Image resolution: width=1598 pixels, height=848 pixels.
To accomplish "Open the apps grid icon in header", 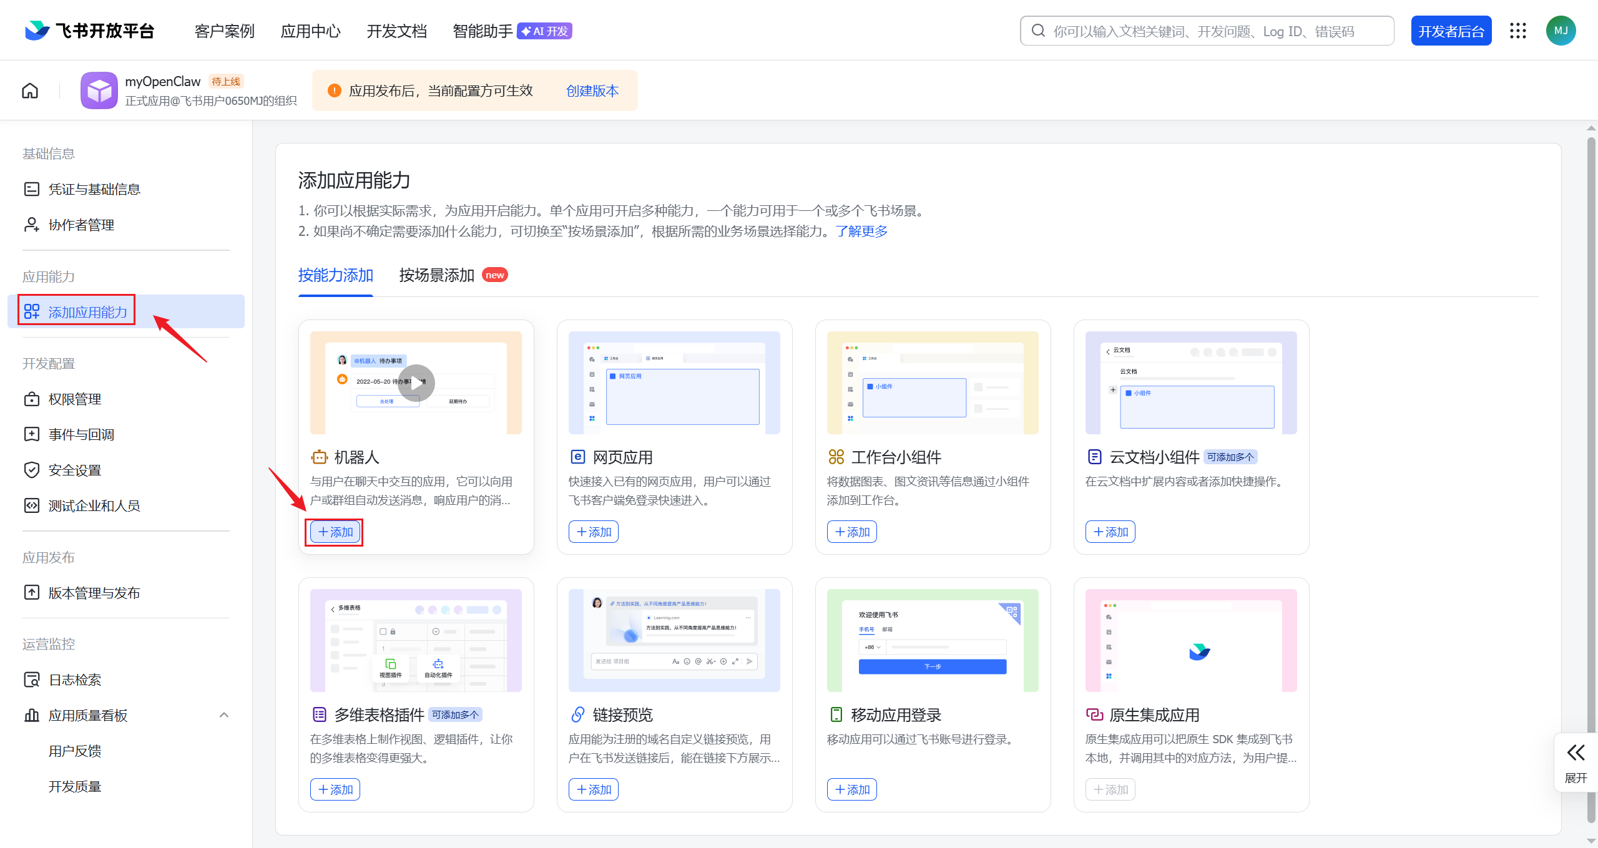I will (x=1518, y=31).
